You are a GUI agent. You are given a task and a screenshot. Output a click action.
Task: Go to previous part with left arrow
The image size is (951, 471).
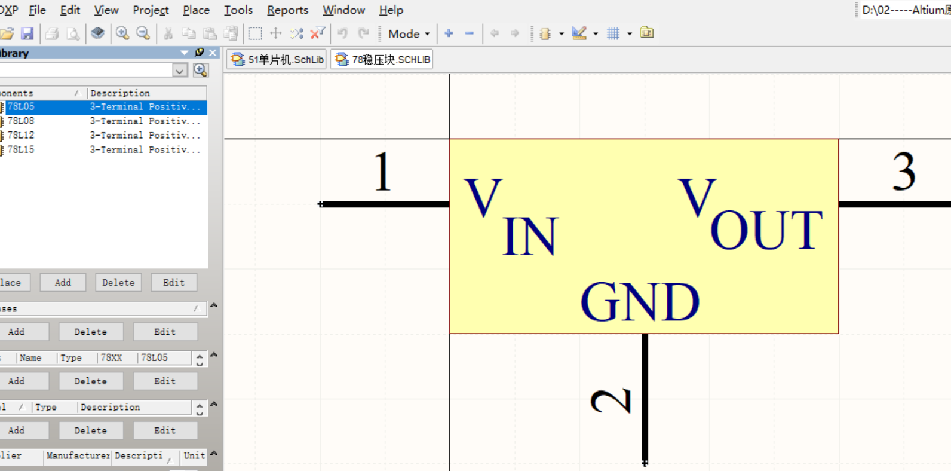pyautogui.click(x=495, y=33)
